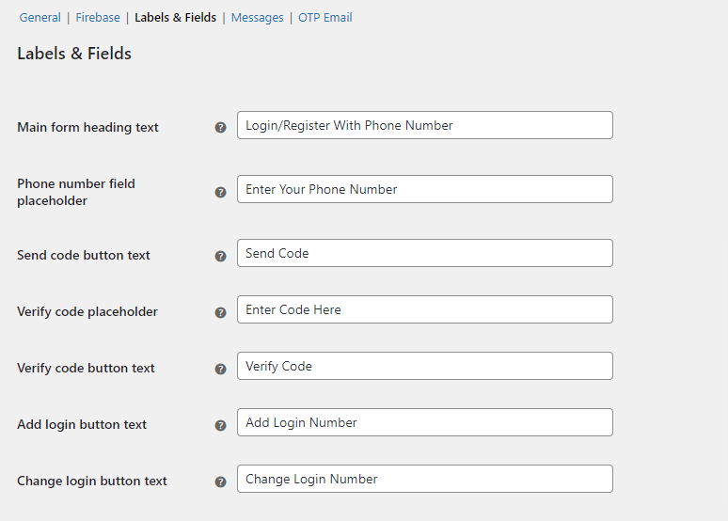Viewport: 728px width, 521px height.
Task: Click help icon for Change login button text
Action: [x=221, y=482]
